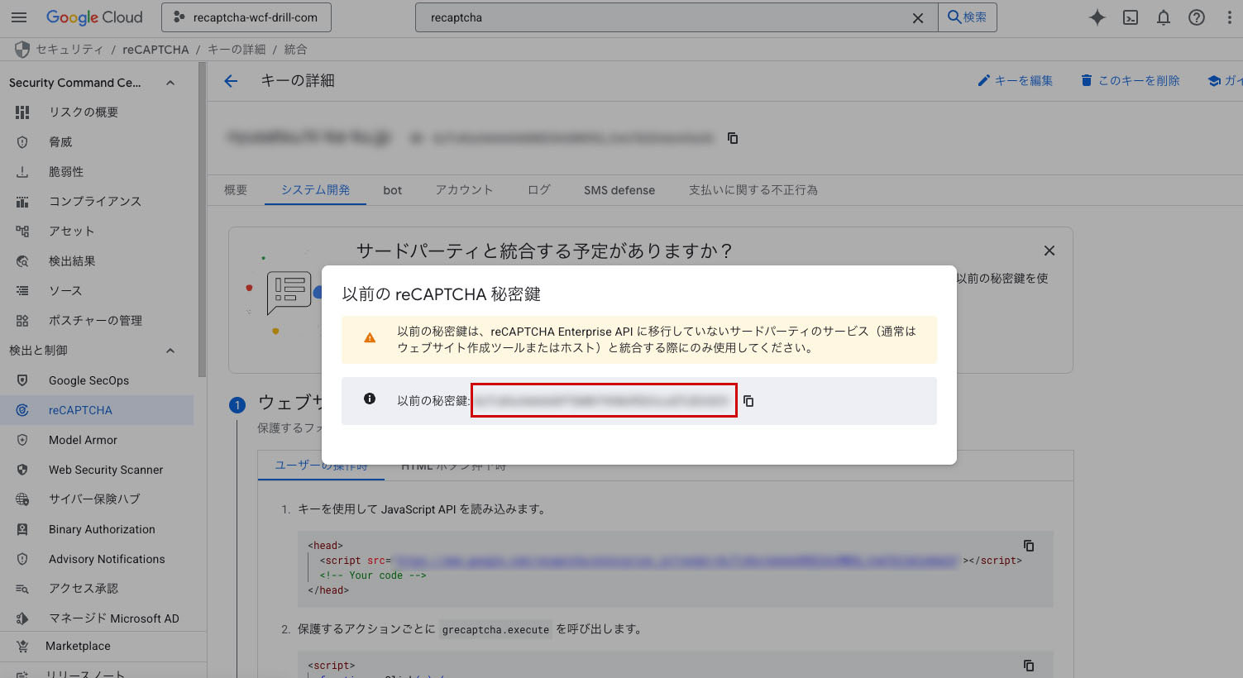Open ポスチャーの管理 in the sidebar
This screenshot has height=678, width=1243.
[97, 321]
